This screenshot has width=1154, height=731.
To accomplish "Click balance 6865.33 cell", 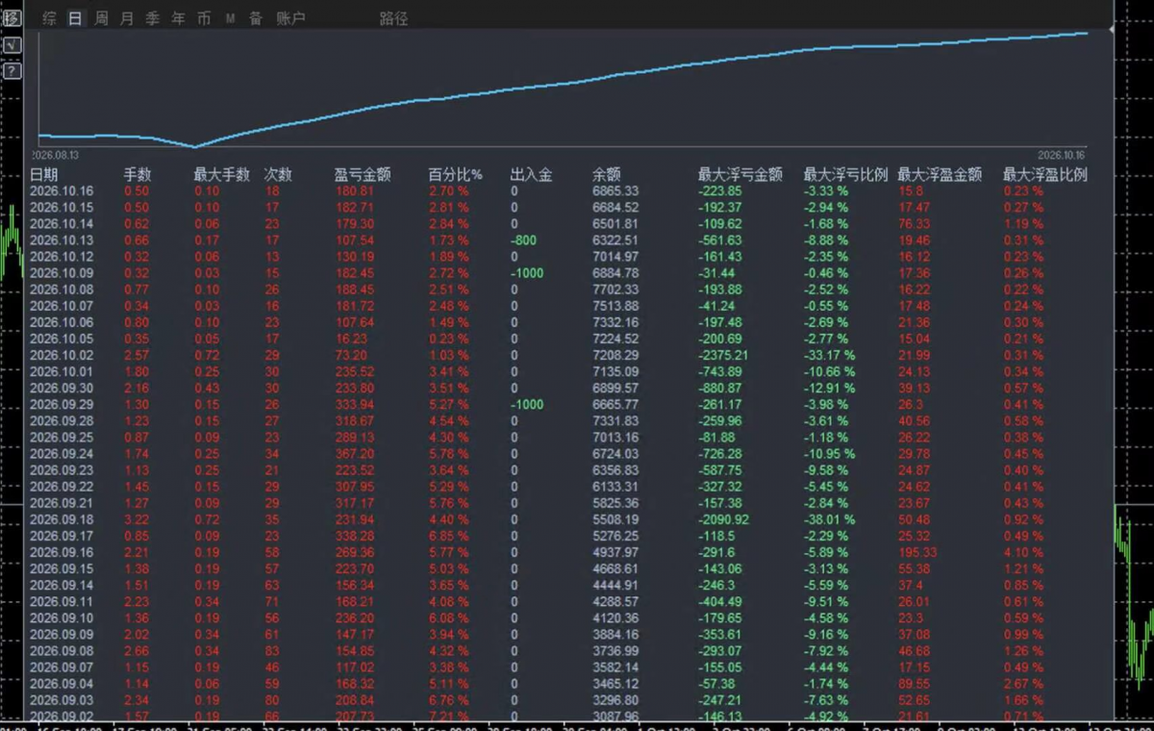I will (x=615, y=190).
